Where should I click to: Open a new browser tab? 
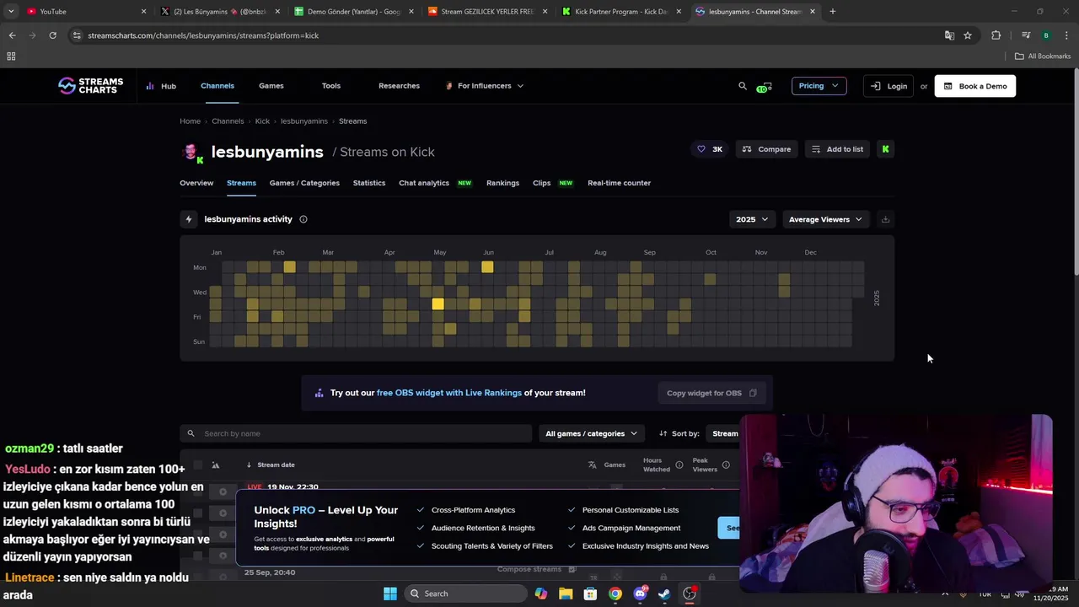833,12
